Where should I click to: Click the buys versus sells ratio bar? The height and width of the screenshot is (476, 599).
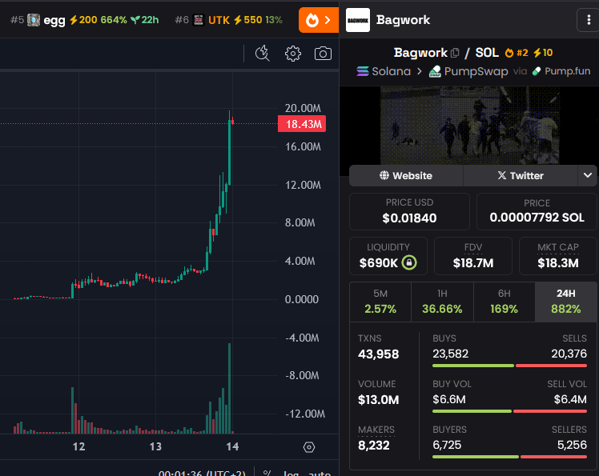pyautogui.click(x=509, y=366)
